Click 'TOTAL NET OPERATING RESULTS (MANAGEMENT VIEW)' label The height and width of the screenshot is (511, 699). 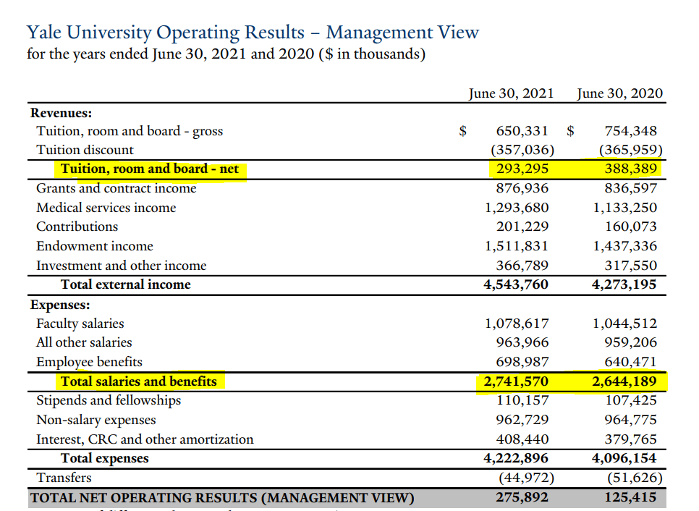pyautogui.click(x=222, y=498)
